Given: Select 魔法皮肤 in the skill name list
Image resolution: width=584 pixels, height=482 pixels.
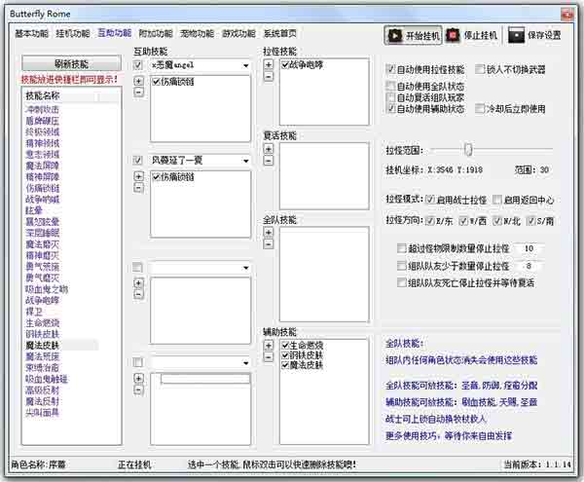Looking at the screenshot, I should coord(43,344).
